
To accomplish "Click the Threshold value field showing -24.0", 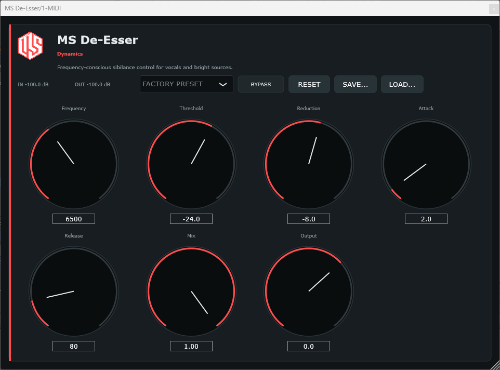I will click(x=191, y=219).
